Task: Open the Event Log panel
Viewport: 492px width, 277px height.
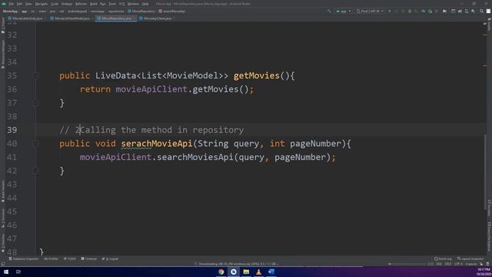Action: point(443,259)
